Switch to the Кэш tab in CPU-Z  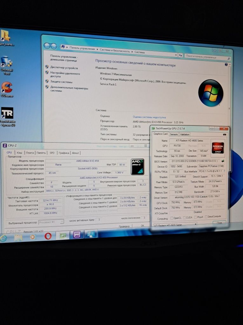point(20,153)
